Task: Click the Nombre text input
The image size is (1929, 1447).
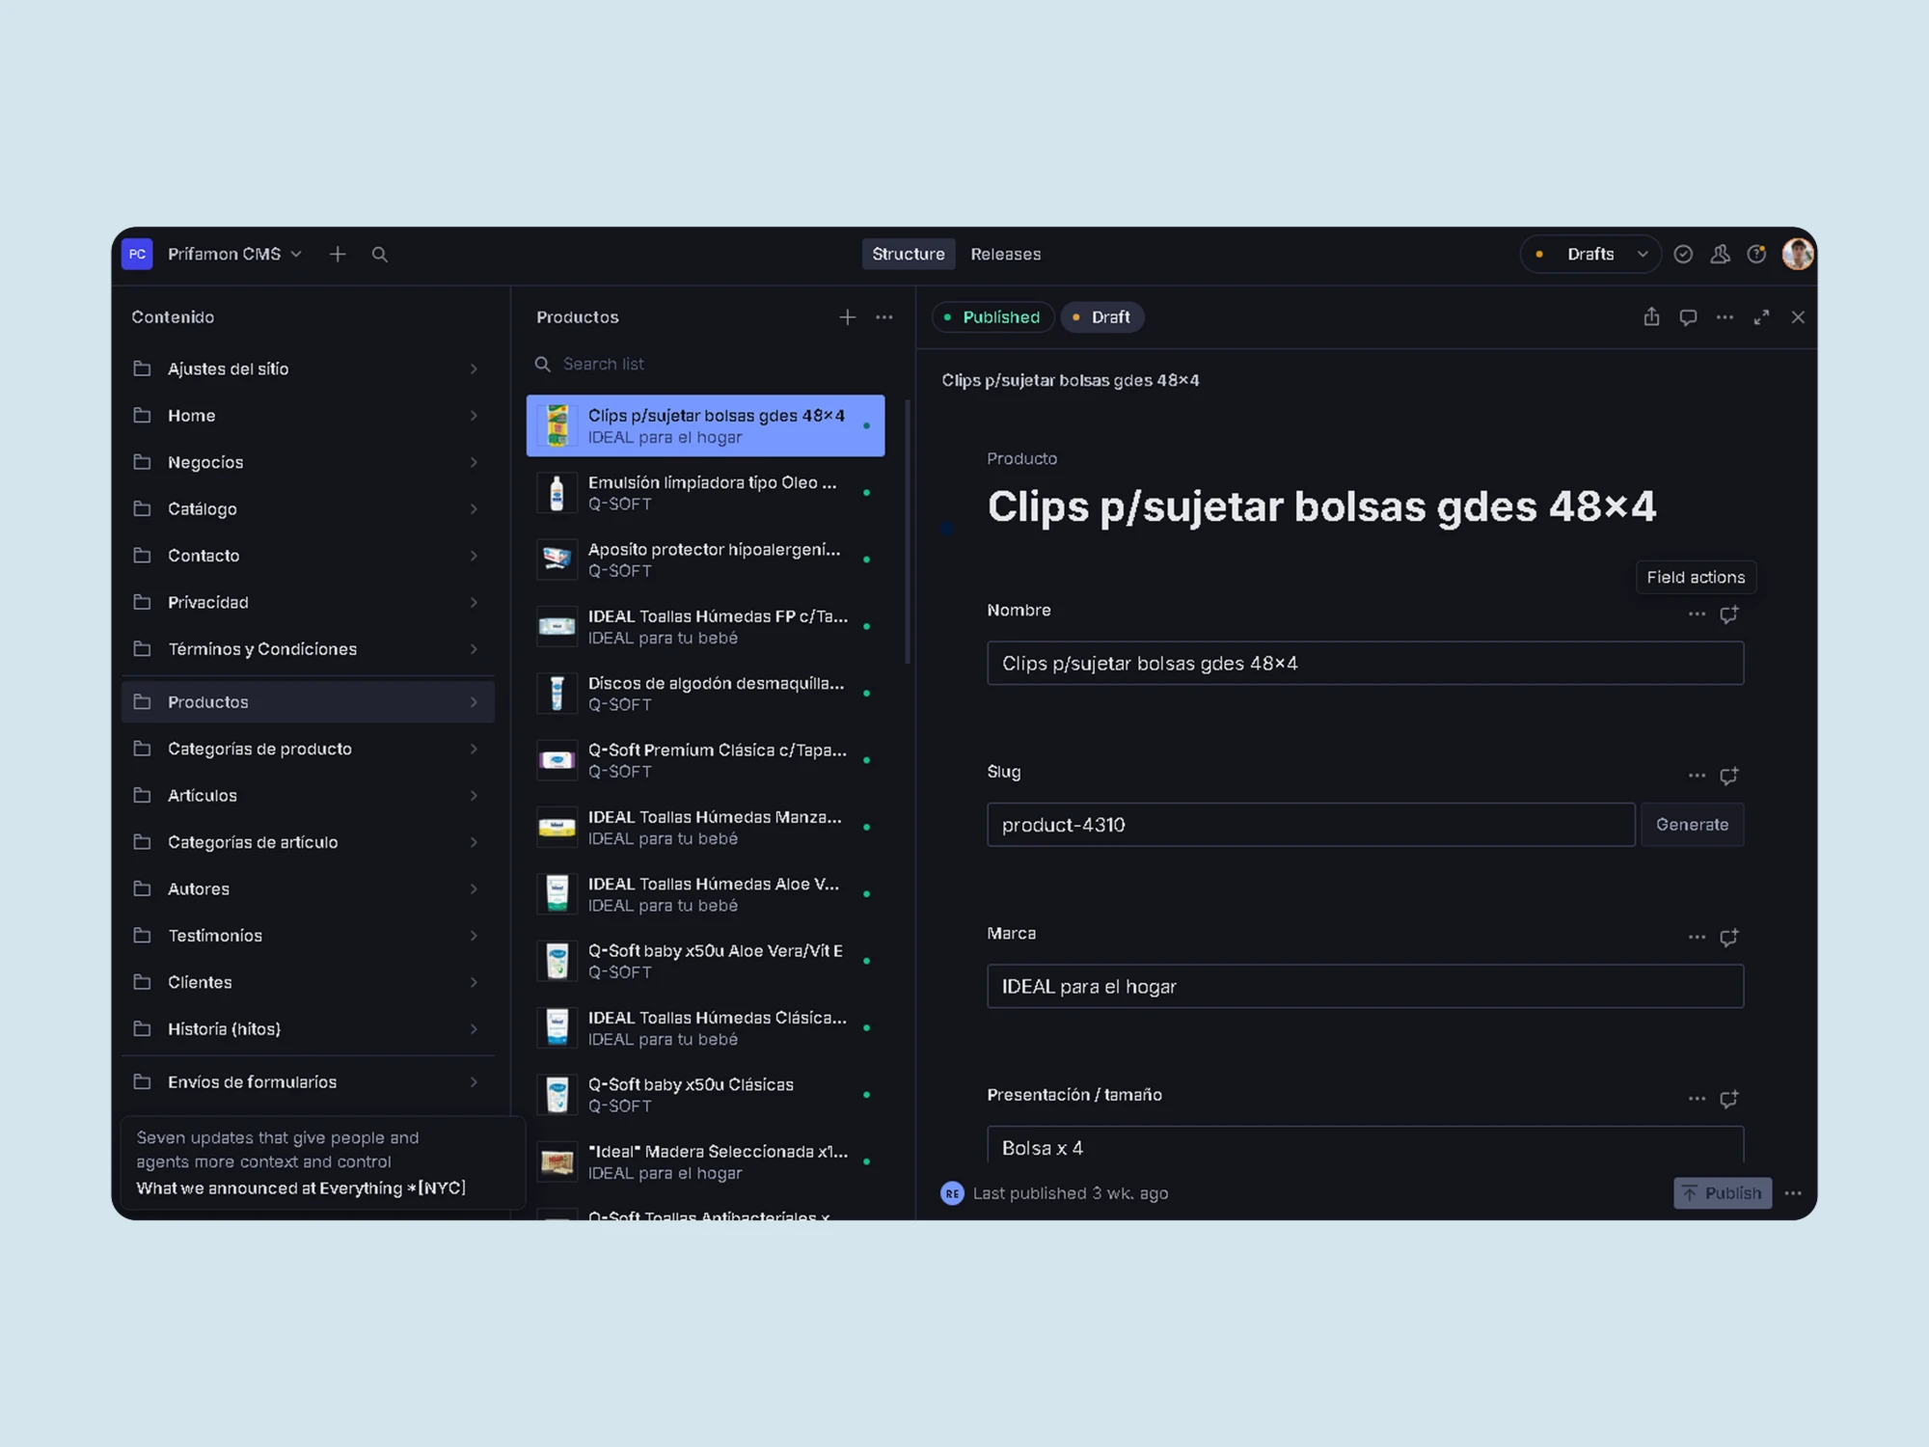Action: 1365,664
